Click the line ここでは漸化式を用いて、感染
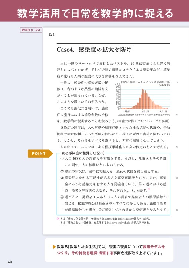The height and width of the screenshot is (268, 189). 84,108
